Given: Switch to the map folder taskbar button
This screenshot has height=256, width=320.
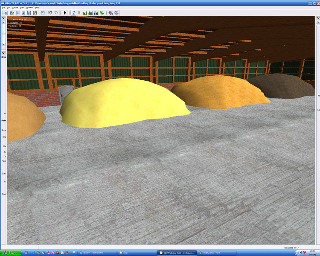Looking at the screenshot, I should [137, 253].
